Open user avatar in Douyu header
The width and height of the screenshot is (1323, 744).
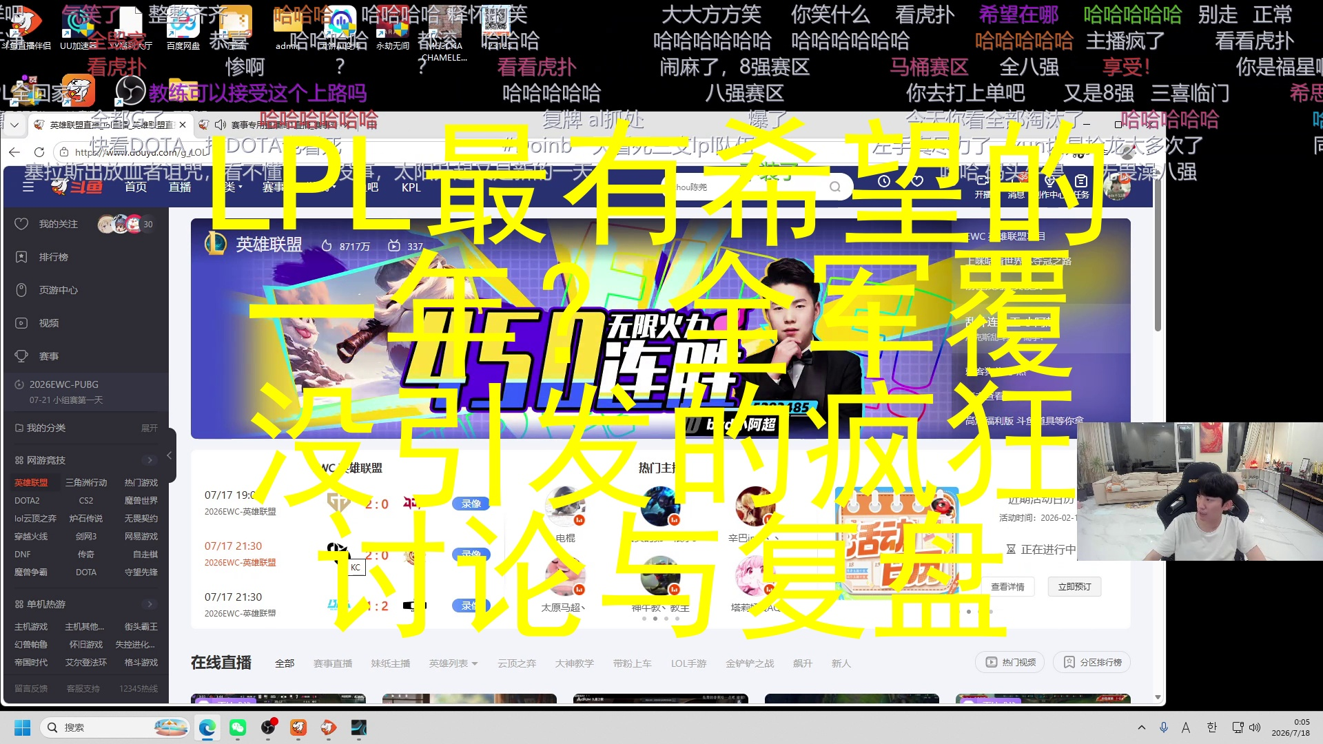point(1116,186)
